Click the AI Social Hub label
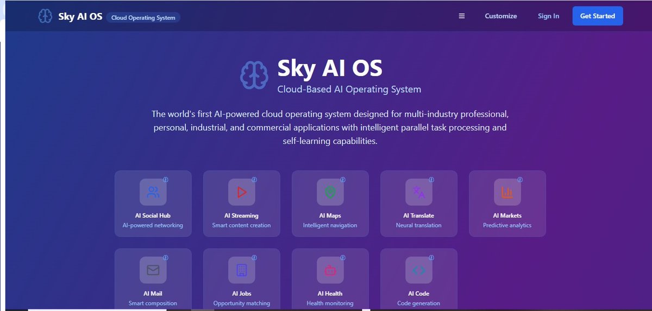This screenshot has width=652, height=311. click(x=153, y=215)
